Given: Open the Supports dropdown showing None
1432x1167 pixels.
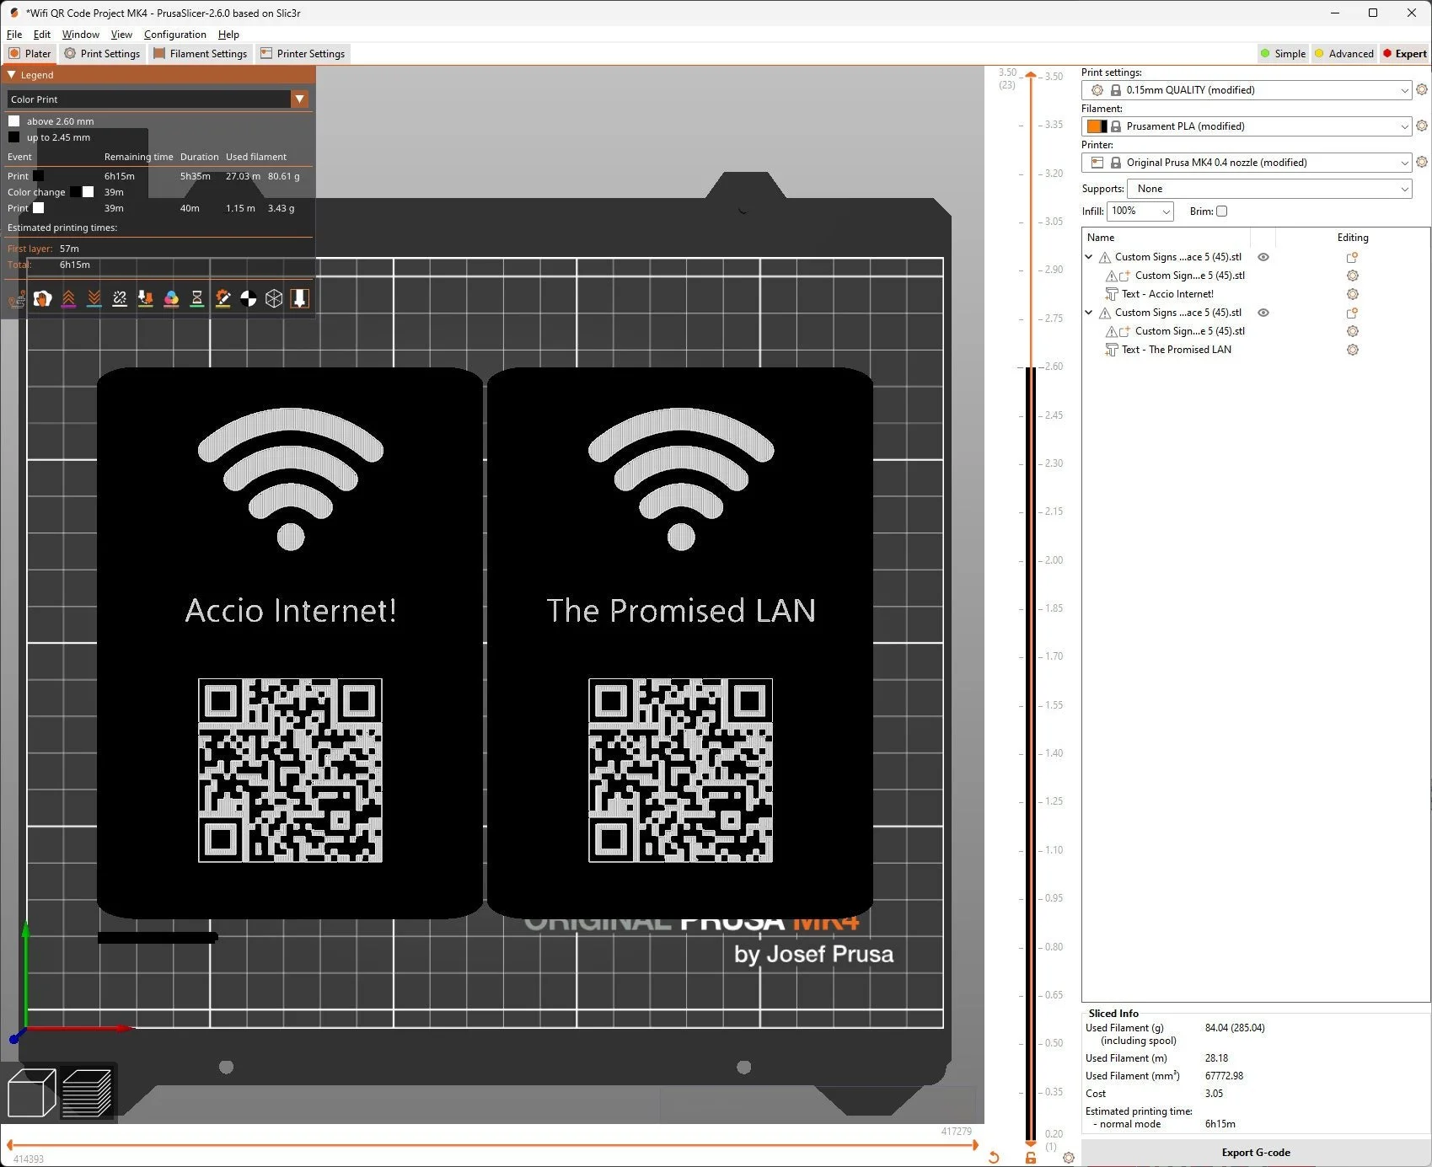Looking at the screenshot, I should [1269, 189].
